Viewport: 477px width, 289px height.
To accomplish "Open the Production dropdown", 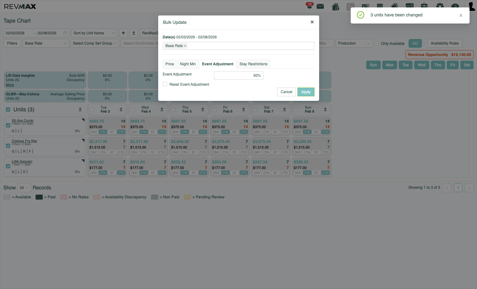I will (353, 43).
